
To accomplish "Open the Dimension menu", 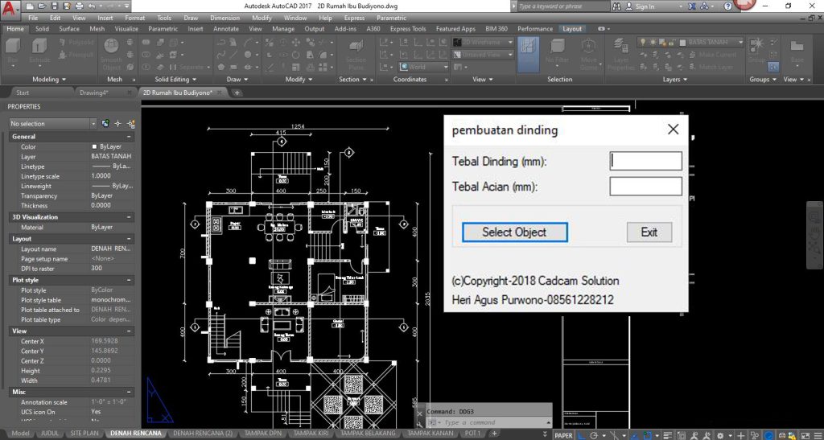I will tap(225, 17).
